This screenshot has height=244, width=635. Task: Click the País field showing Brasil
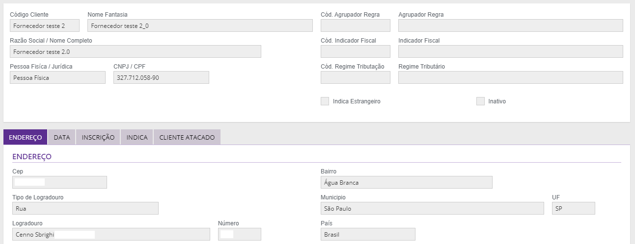368,234
